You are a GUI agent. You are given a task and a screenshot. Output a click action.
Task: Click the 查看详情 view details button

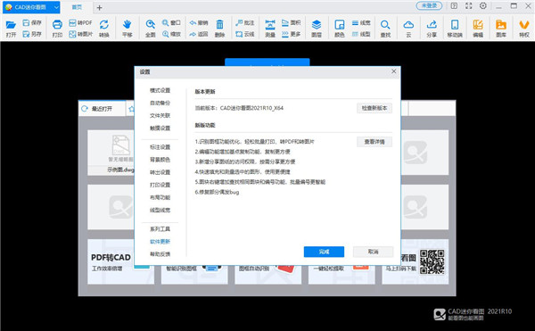point(374,142)
